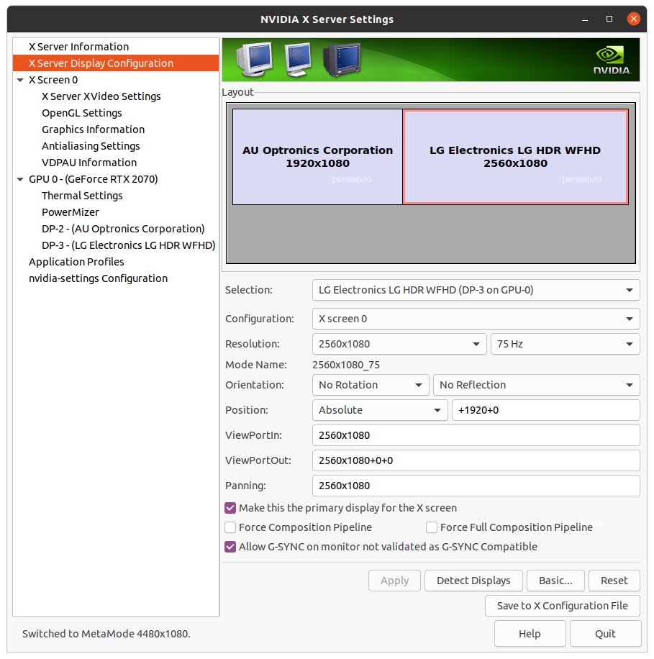Open Antialiasing Settings page
The image size is (654, 659).
[91, 146]
